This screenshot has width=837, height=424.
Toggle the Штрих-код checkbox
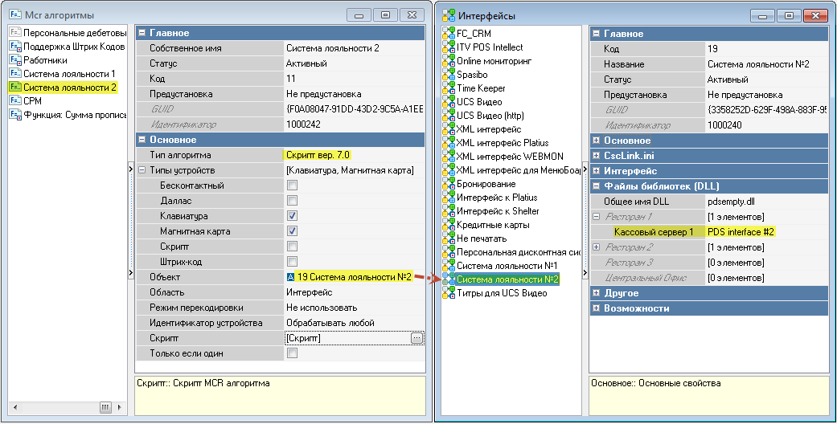(x=293, y=262)
